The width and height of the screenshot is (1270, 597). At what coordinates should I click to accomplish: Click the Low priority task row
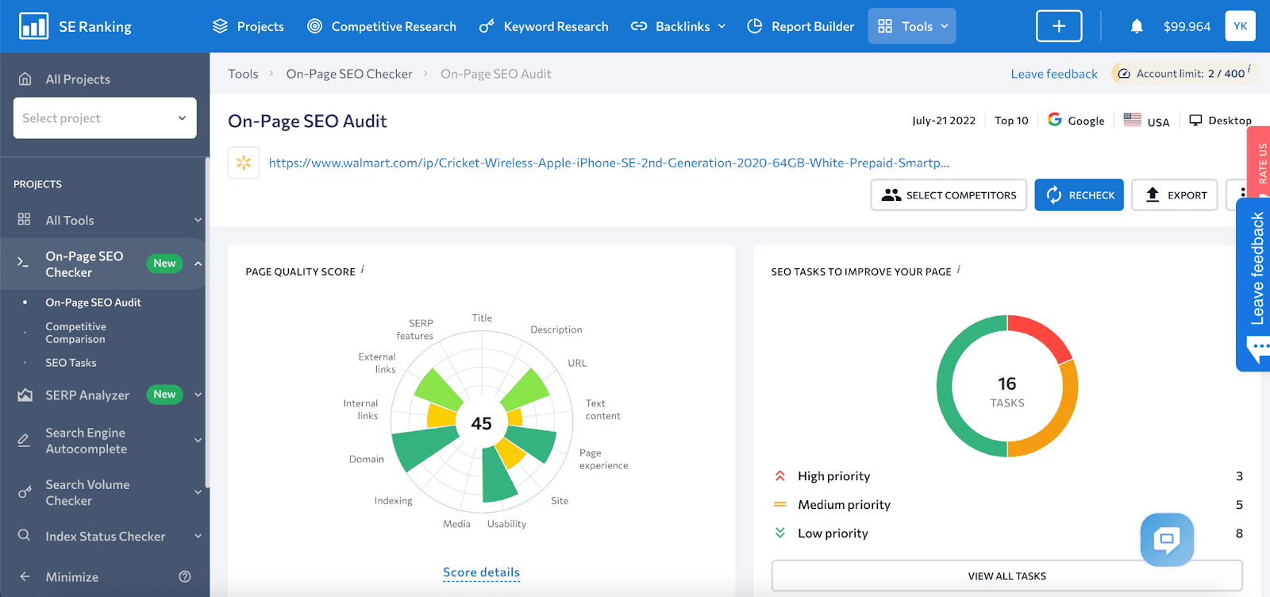pyautogui.click(x=1008, y=533)
